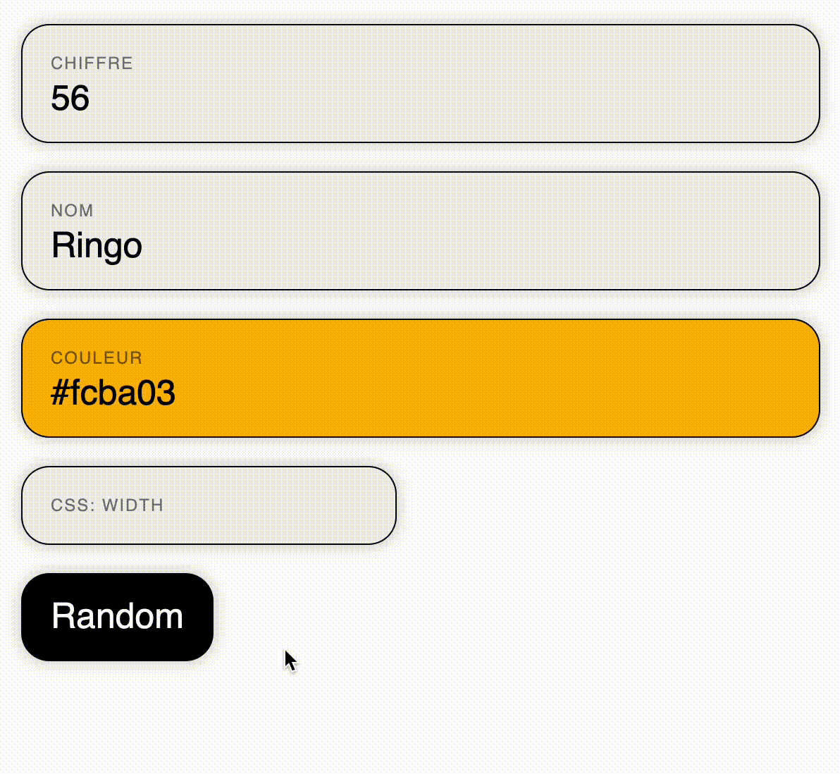Click the NOM label
Viewport: 840px width, 774px height.
[x=72, y=211]
